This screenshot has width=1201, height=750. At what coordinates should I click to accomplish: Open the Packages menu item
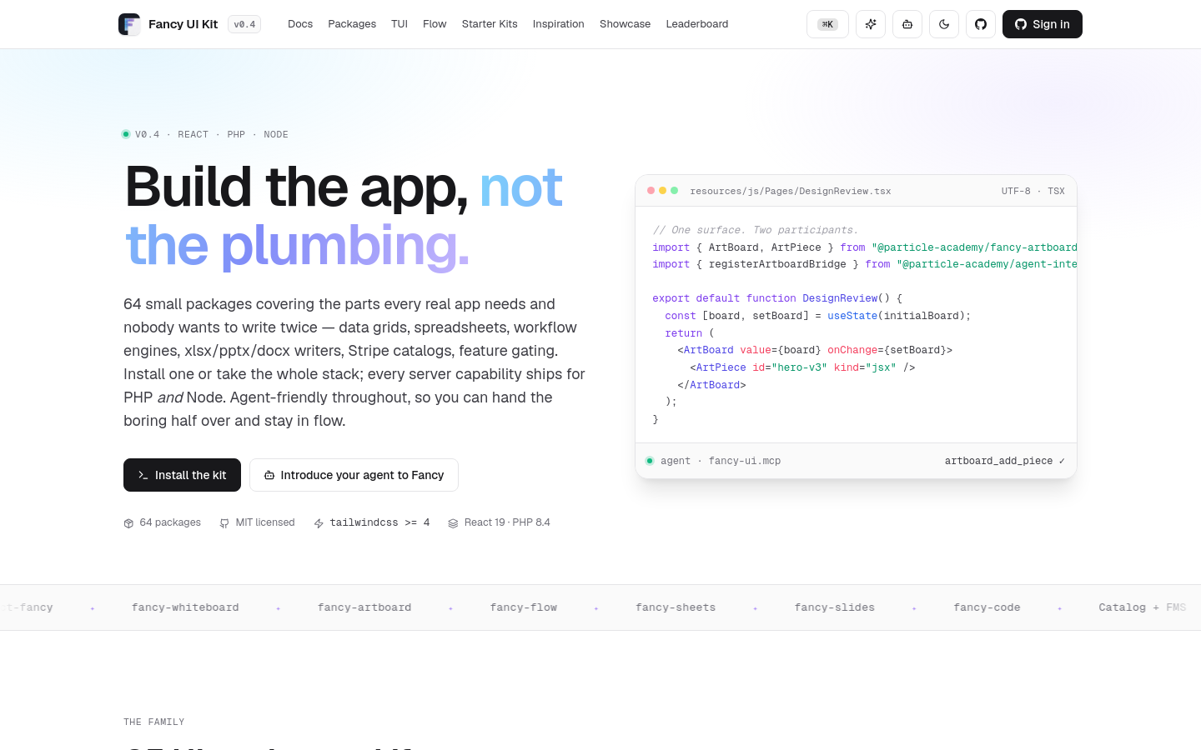[x=352, y=24]
